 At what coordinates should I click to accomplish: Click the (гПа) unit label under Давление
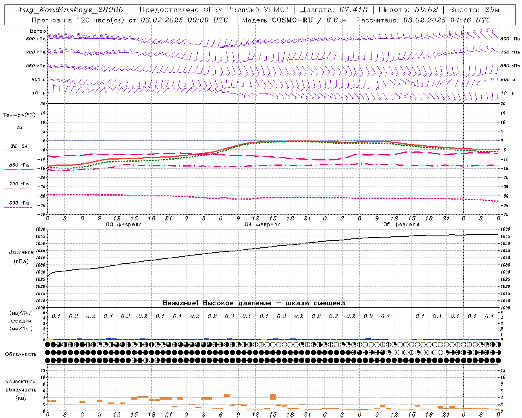pyautogui.click(x=21, y=261)
